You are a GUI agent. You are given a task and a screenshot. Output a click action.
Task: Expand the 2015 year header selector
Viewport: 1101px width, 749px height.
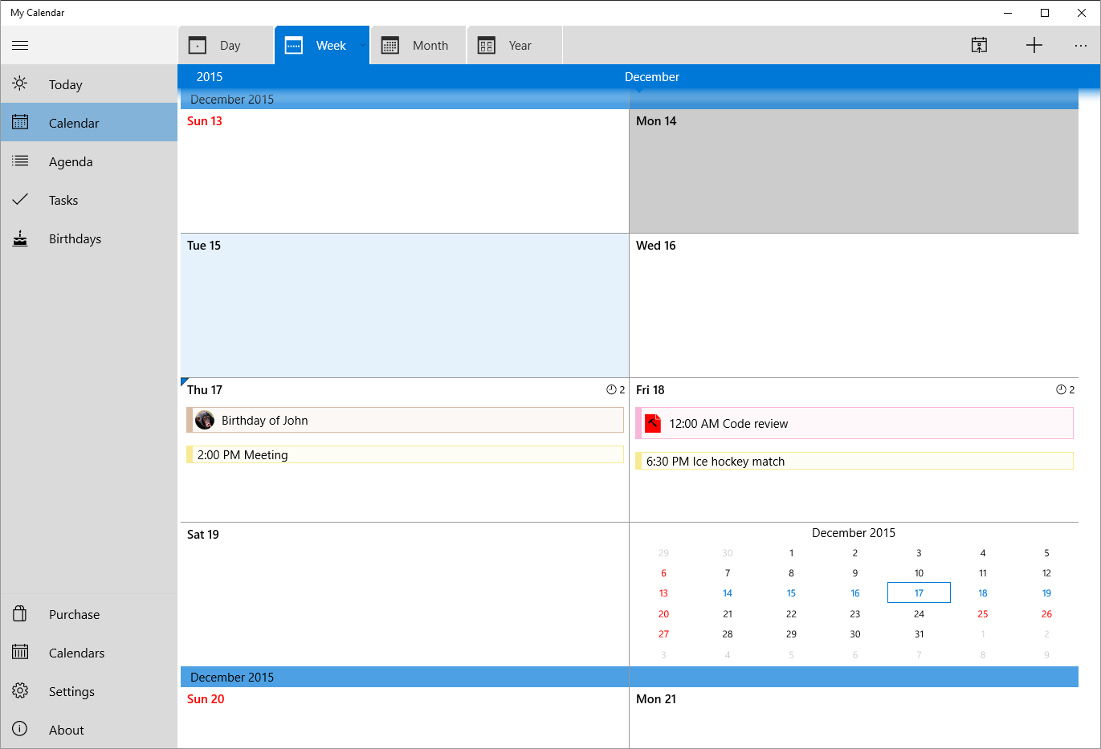(210, 77)
